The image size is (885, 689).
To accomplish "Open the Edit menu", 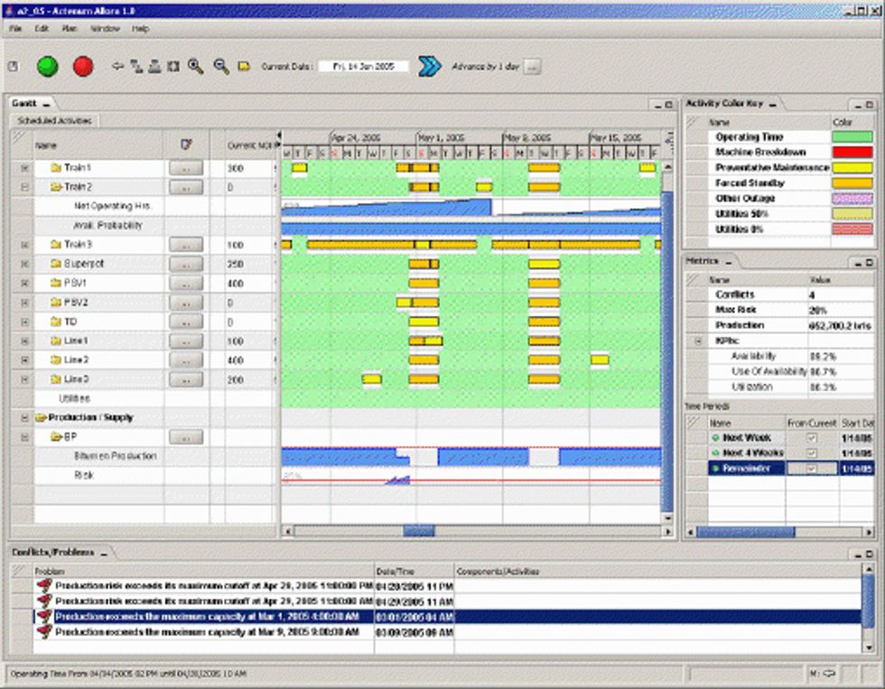I will 42,28.
